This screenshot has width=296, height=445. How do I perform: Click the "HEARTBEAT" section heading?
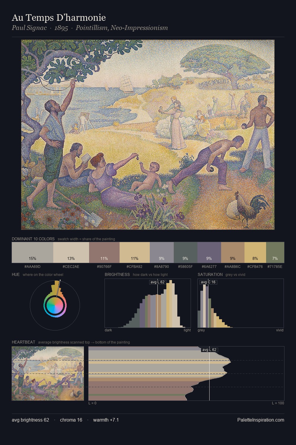coord(23,342)
